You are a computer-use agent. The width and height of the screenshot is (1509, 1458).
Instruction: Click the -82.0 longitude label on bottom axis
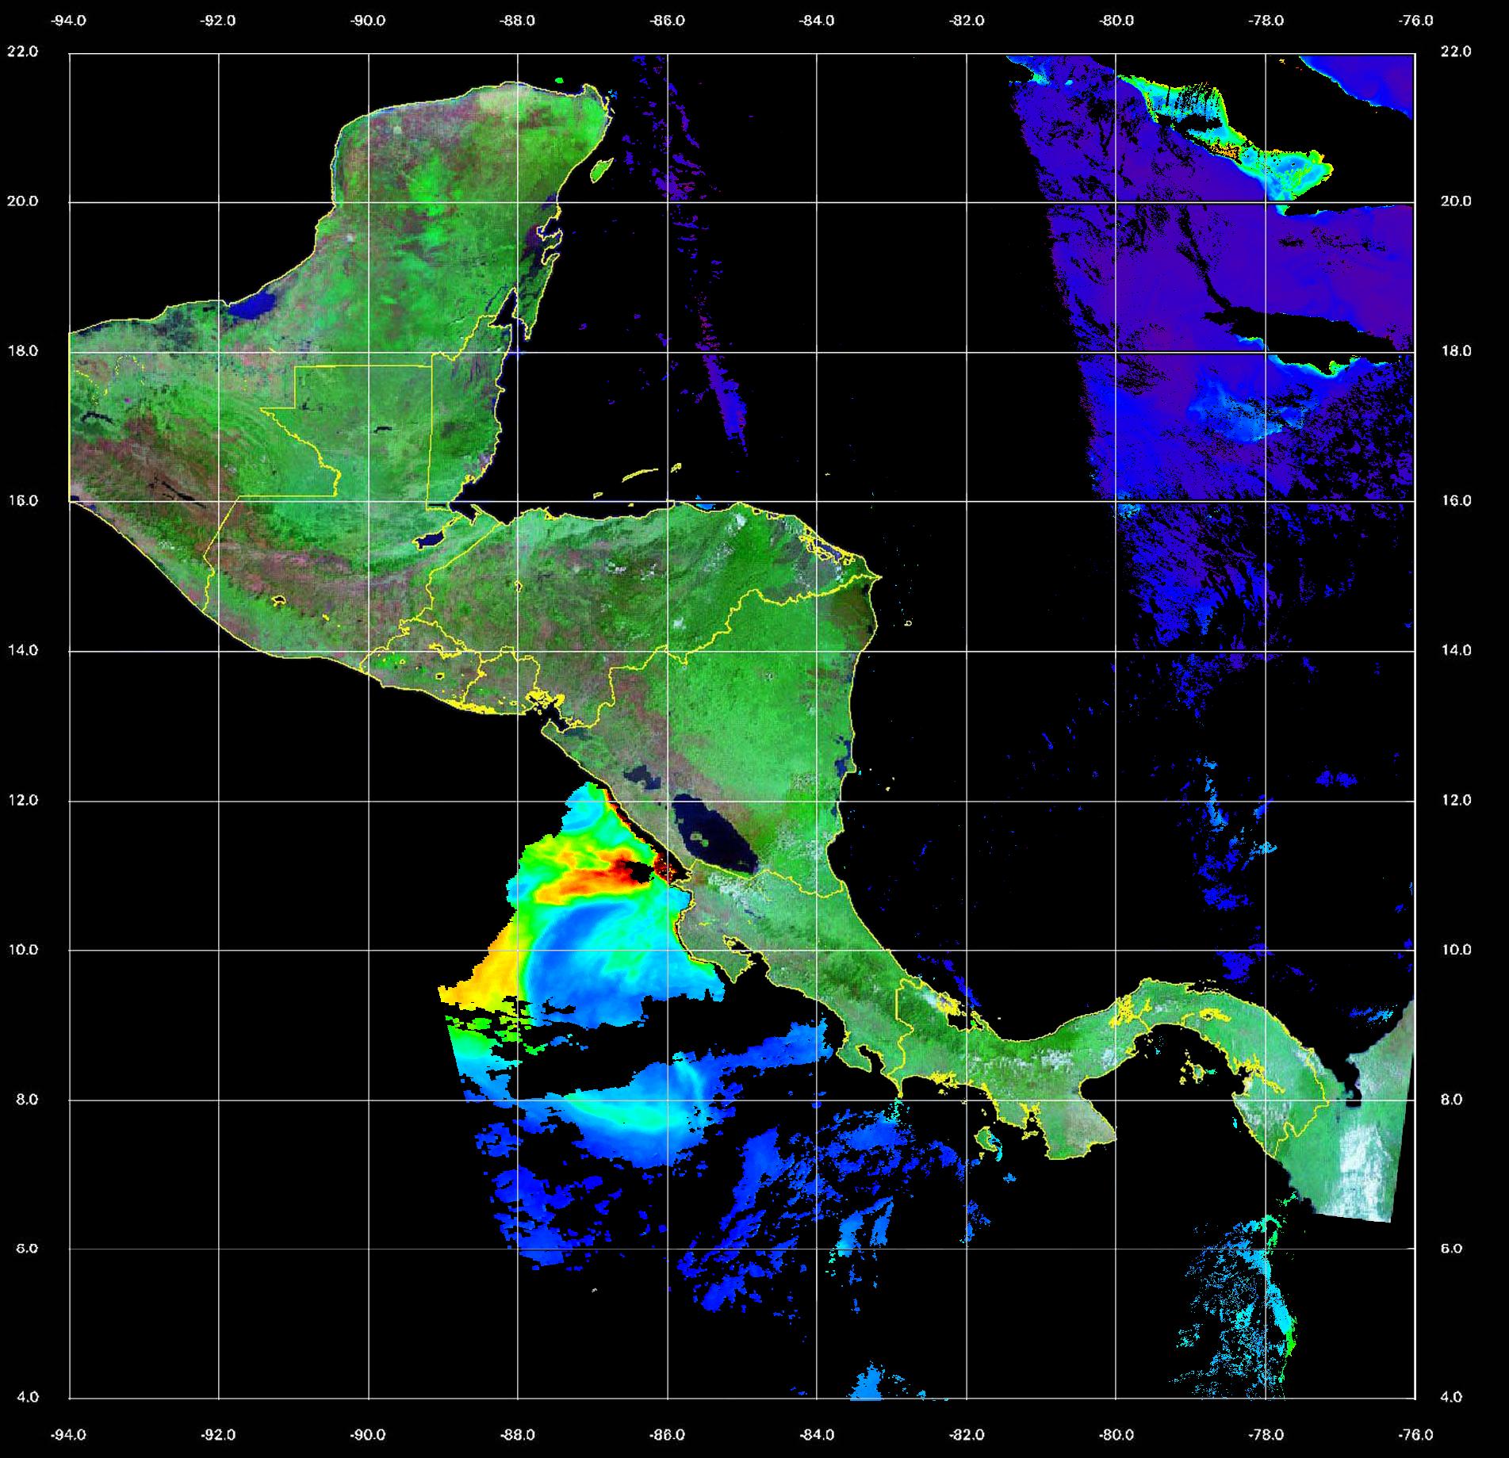click(x=967, y=1433)
